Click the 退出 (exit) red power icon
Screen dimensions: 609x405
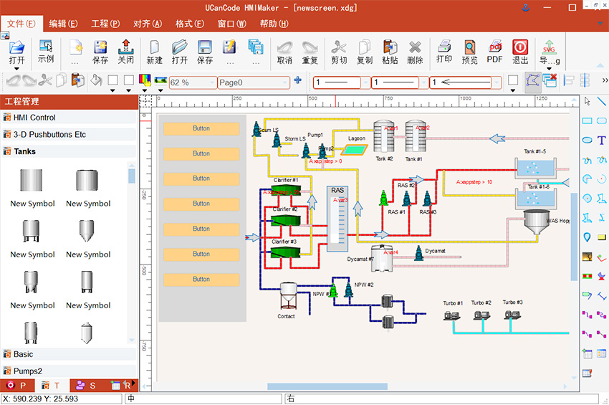pyautogui.click(x=520, y=52)
